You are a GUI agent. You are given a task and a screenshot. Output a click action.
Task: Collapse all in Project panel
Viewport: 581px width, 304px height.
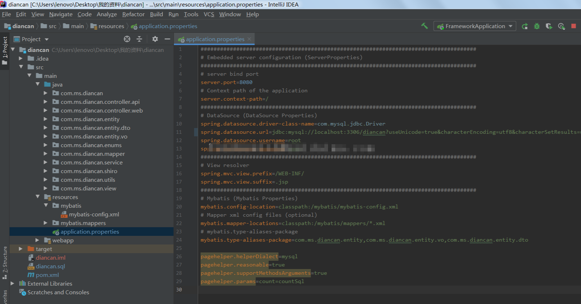(139, 39)
